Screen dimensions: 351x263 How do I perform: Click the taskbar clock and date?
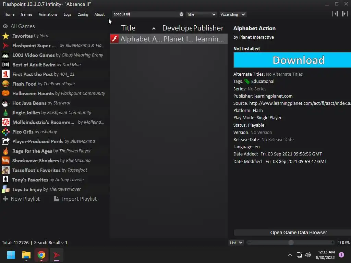325,255
